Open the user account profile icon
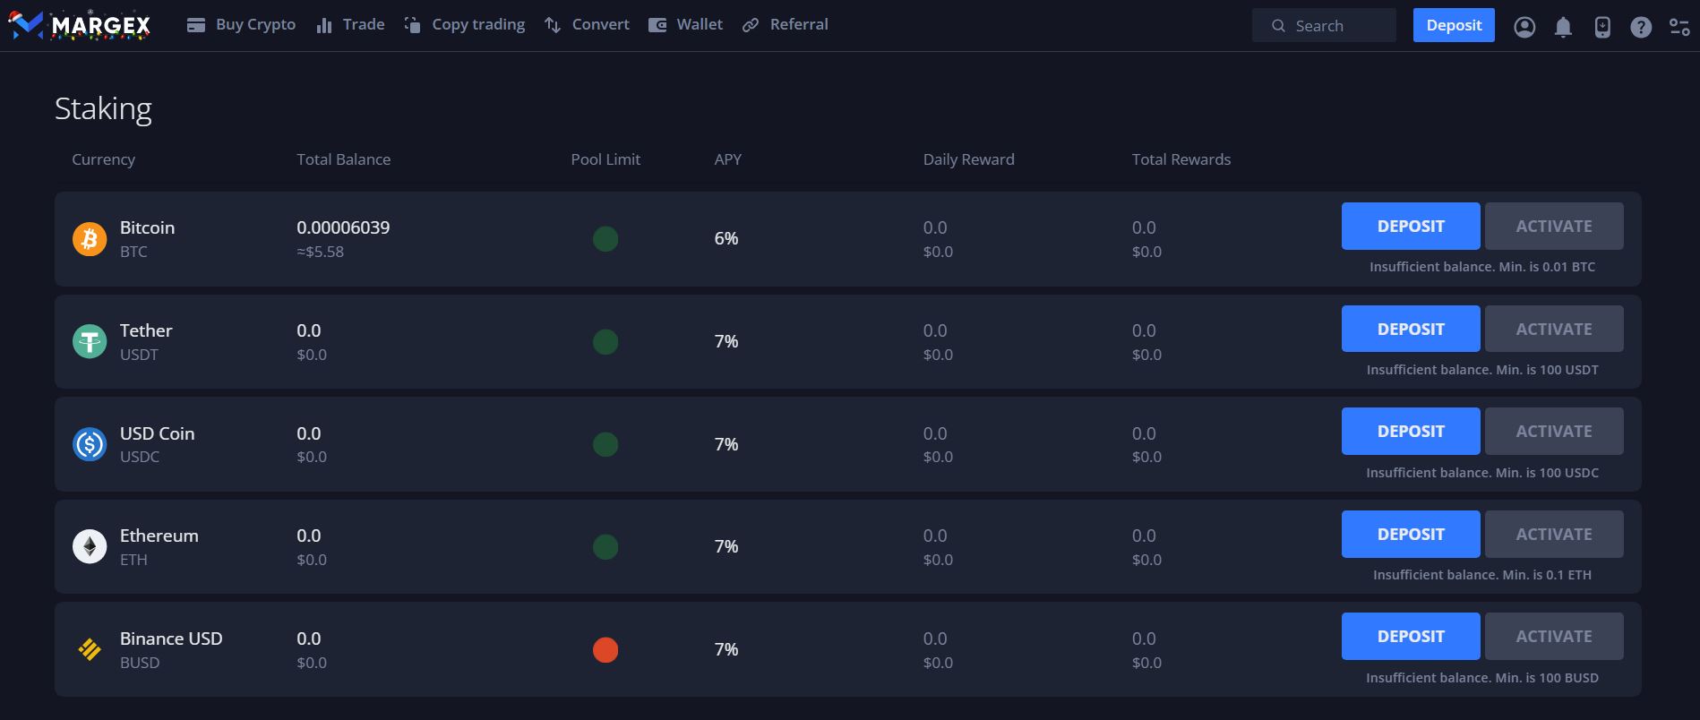 (x=1524, y=27)
